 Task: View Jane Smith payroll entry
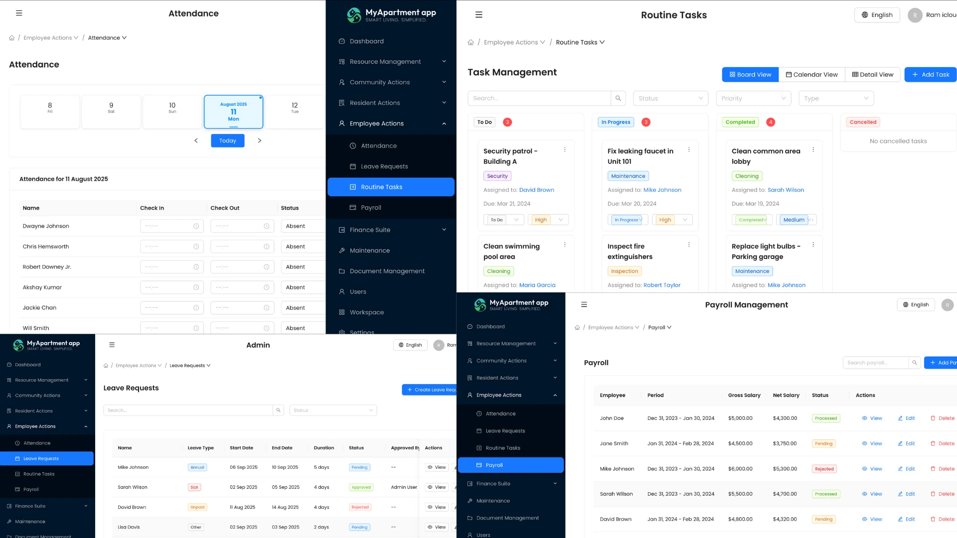pyautogui.click(x=872, y=444)
